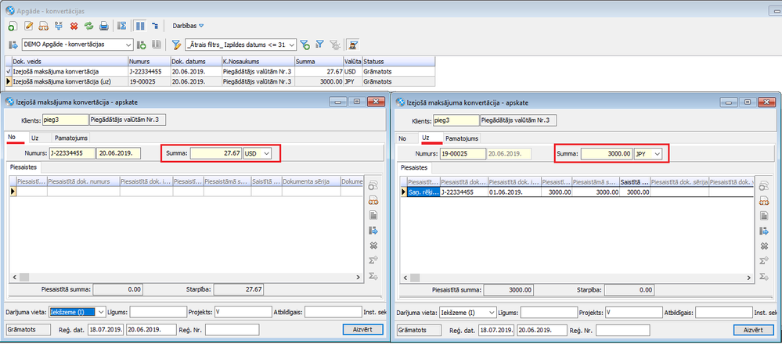Screen dimensions: 782x344
Task: Click the printer icon
Action: click(x=104, y=25)
